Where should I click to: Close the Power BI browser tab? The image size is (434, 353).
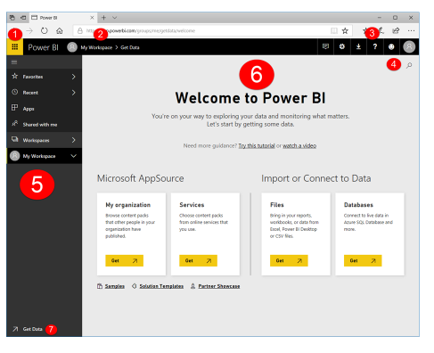click(92, 18)
